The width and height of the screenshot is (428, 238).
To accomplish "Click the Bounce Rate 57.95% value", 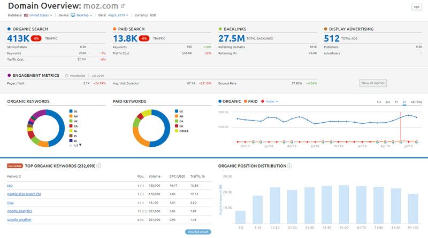I will [x=297, y=83].
